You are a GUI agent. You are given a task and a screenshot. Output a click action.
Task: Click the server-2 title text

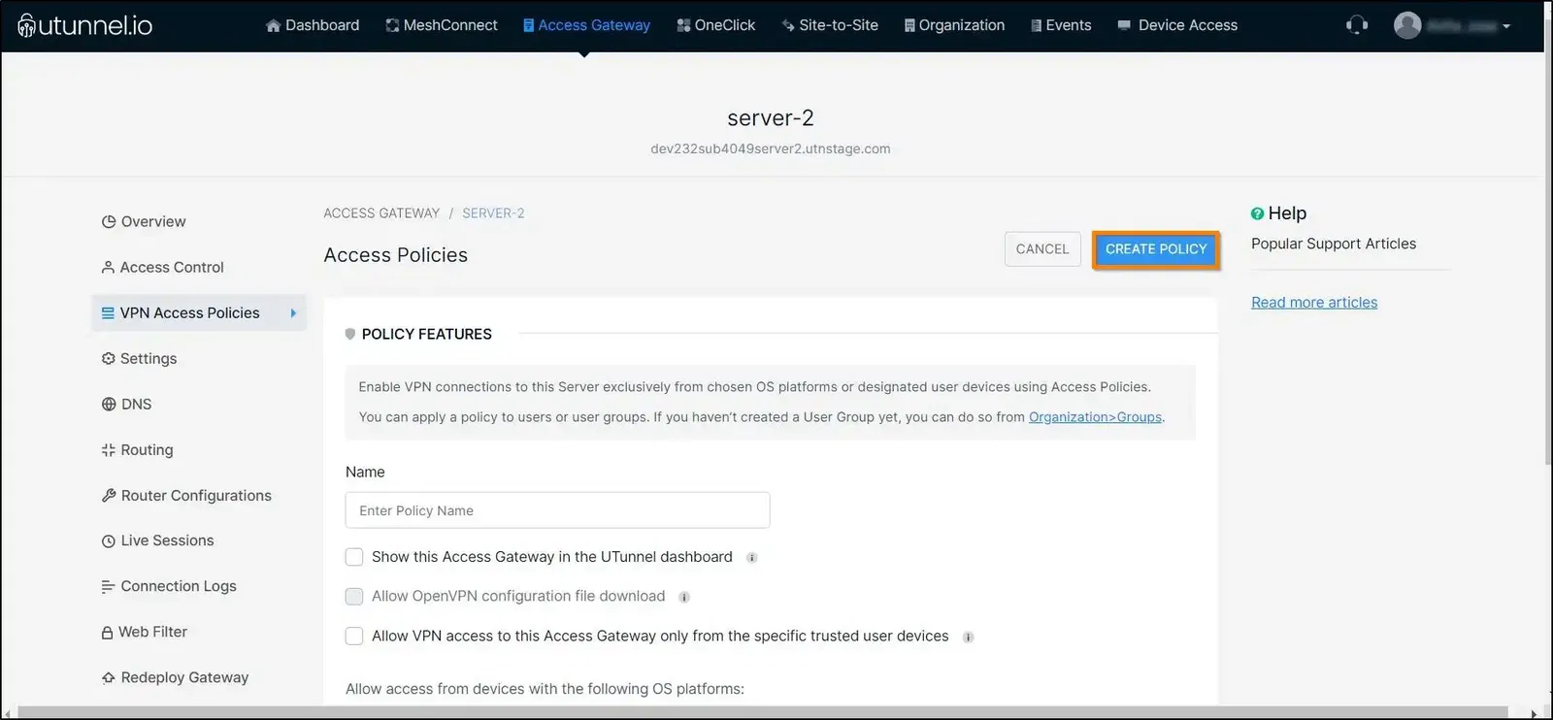pyautogui.click(x=771, y=118)
